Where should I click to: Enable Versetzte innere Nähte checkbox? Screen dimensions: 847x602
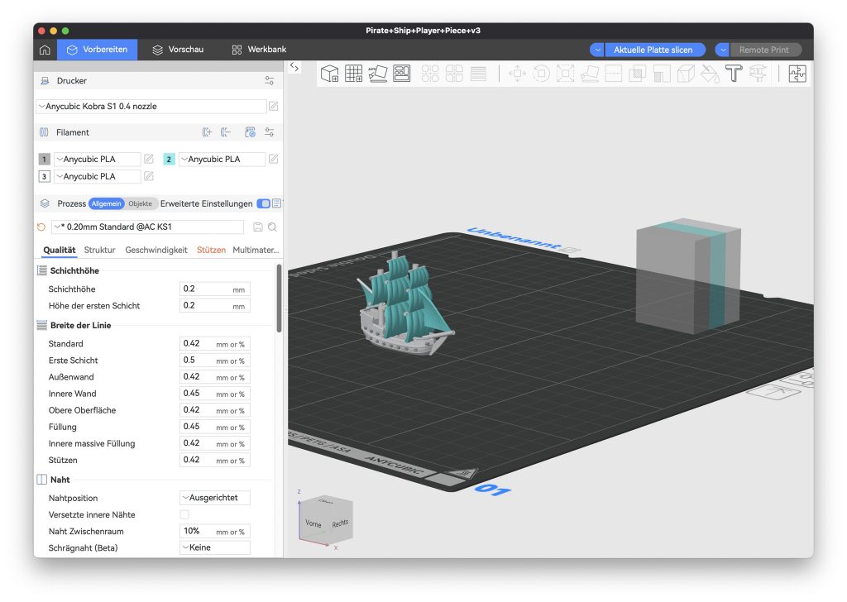pyautogui.click(x=184, y=515)
